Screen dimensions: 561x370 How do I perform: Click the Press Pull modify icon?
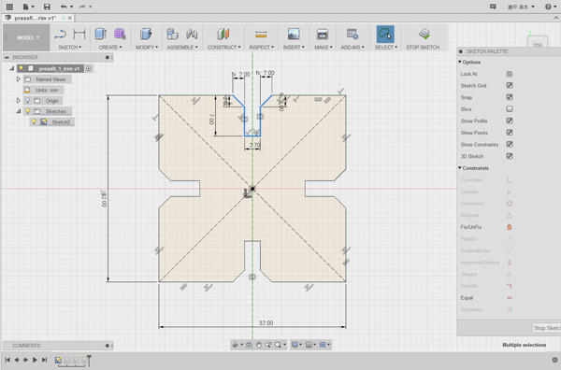(146, 35)
